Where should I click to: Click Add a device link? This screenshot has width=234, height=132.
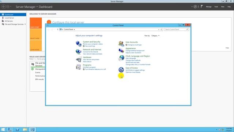pyautogui.click(x=87, y=62)
